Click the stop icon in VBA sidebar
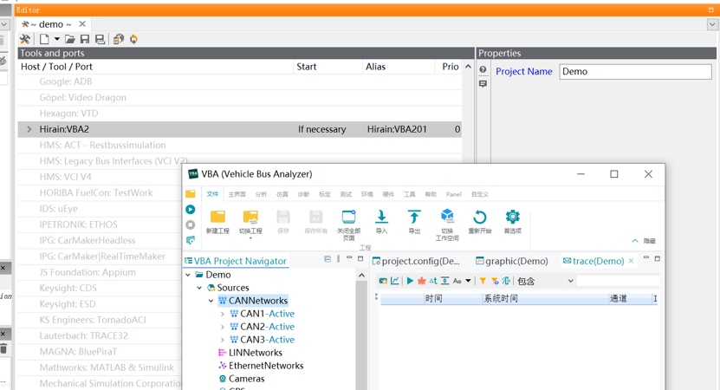 [x=190, y=225]
